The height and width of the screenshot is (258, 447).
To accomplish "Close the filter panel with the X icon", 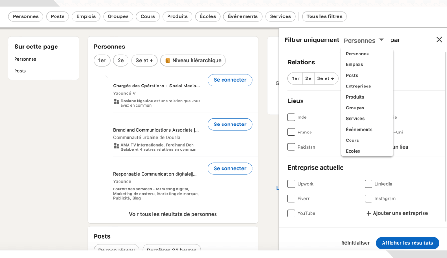I will click(x=439, y=39).
